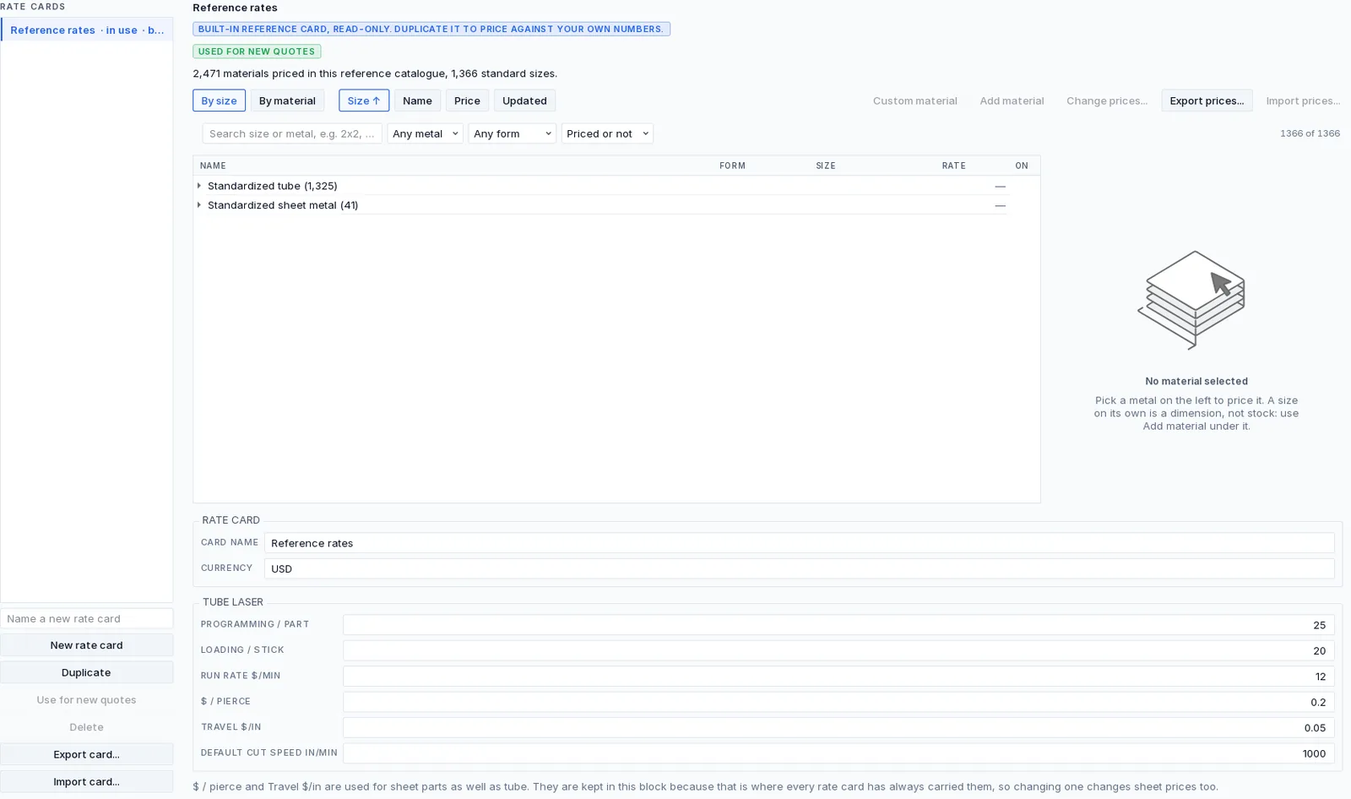
Task: Click Add material button
Action: (1012, 101)
